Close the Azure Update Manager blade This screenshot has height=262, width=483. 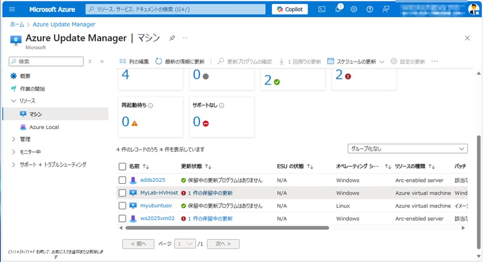(x=467, y=38)
